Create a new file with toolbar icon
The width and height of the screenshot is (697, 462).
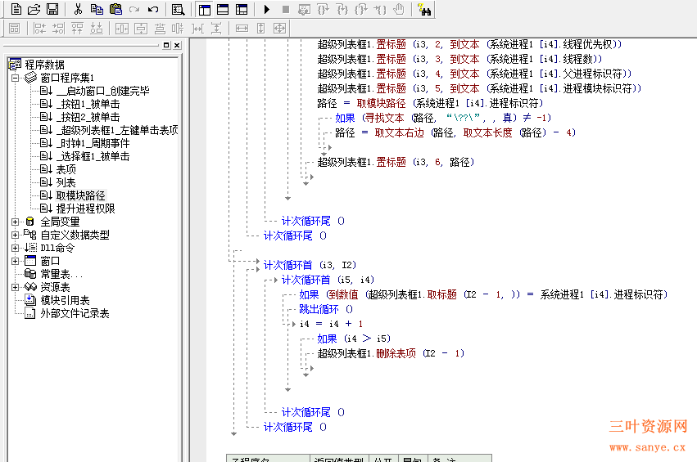click(x=16, y=9)
